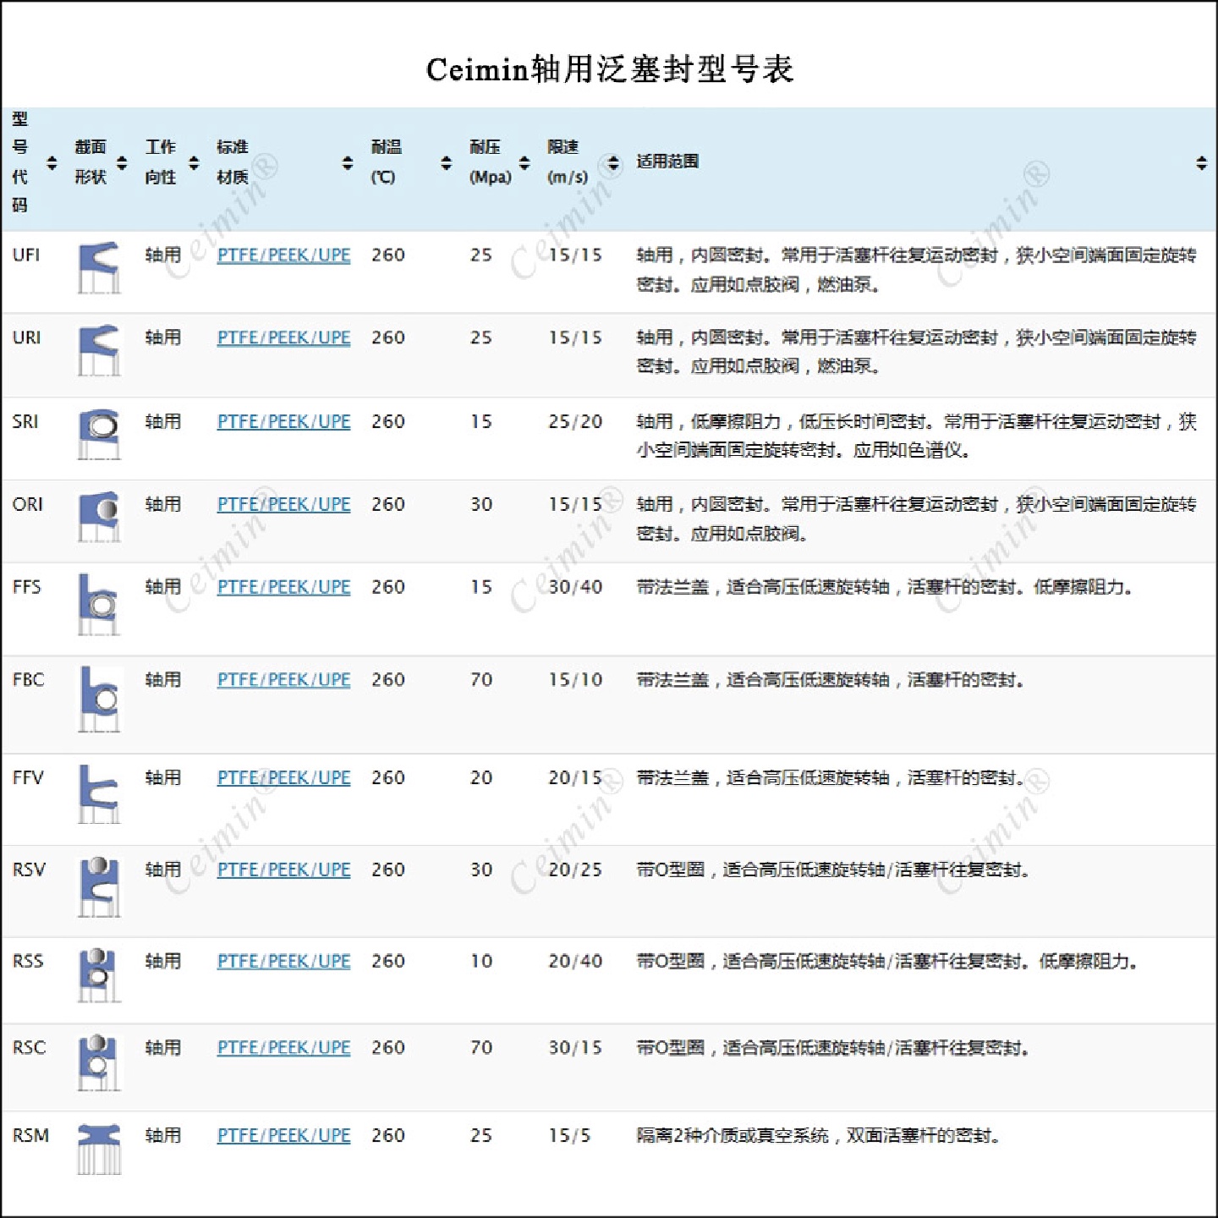1218x1218 pixels.
Task: Select the model code RSS
Action: 28,962
